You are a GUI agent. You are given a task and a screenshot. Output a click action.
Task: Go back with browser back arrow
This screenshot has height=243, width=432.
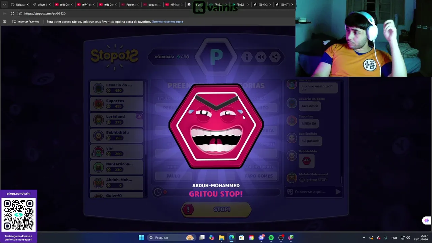point(4,13)
